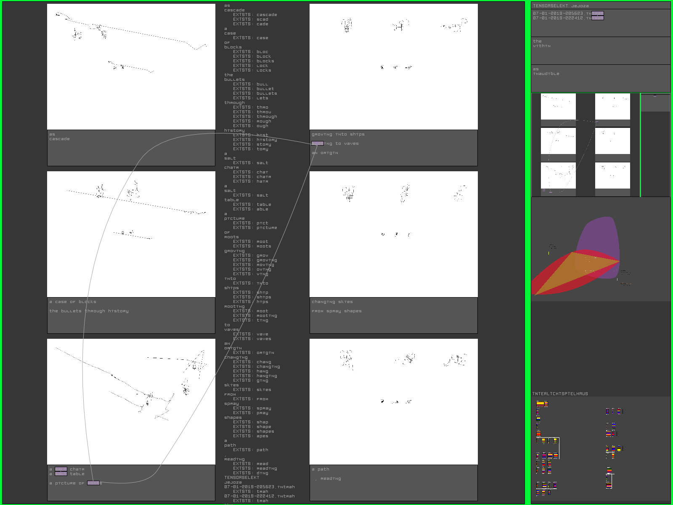The width and height of the screenshot is (673, 505).
Task: Choose the "EXISTS : bullets" list entry
Action: 255,93
